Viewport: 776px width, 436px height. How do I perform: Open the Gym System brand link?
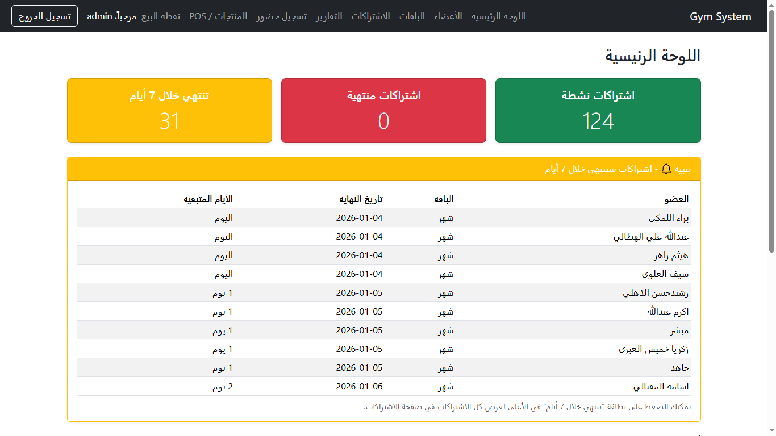[720, 17]
